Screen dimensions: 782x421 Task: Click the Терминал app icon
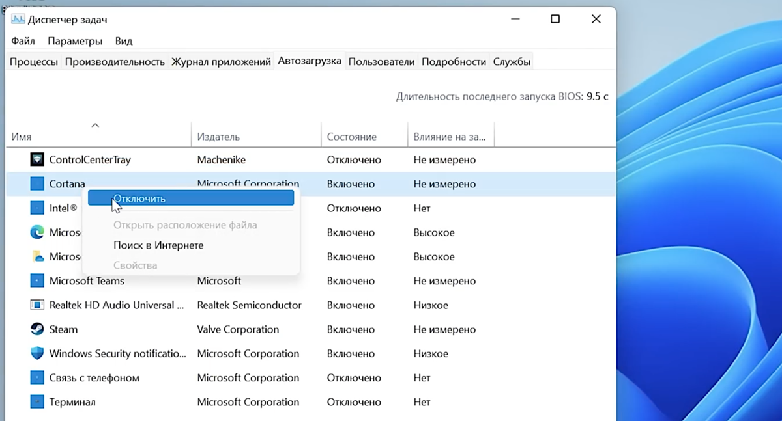tap(37, 402)
